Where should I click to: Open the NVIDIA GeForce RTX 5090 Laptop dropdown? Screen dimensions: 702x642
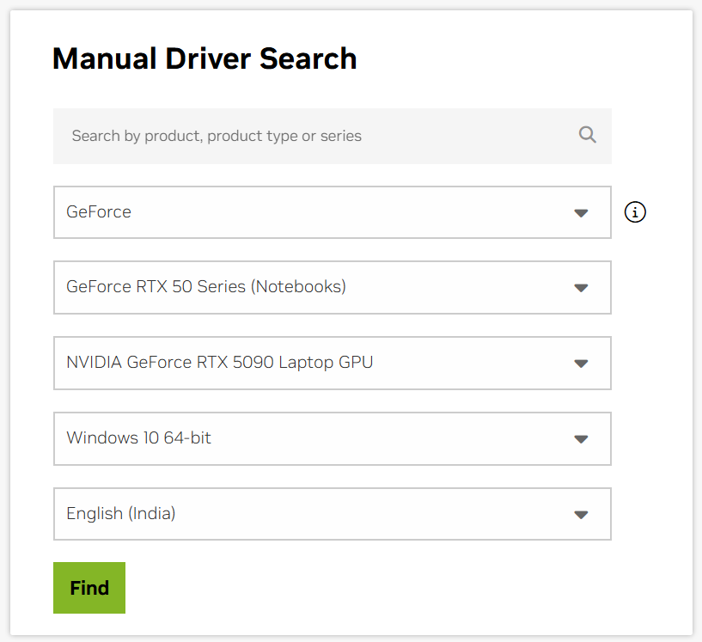(x=333, y=363)
